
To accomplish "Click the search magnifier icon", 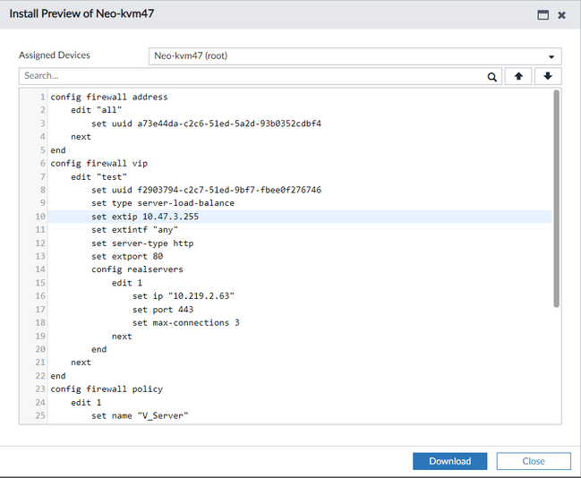I will 492,77.
